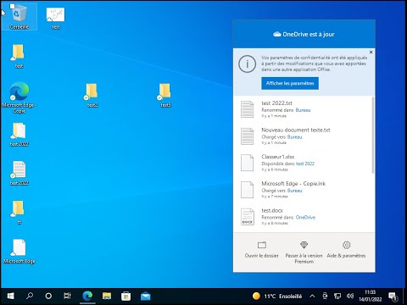Open Aide & paramètres menu
This screenshot has height=305, width=407.
click(x=346, y=250)
